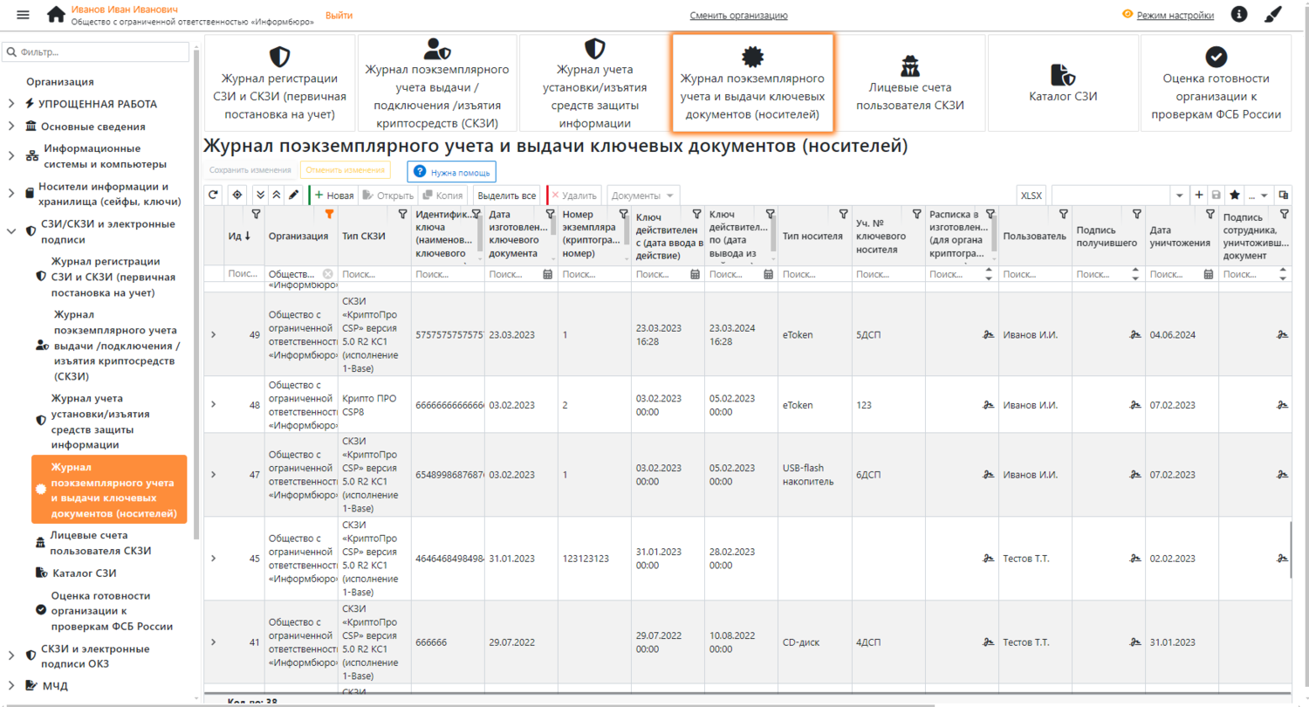1309x707 pixels.
Task: Expand Информационные системы и компьютеры section
Action: pos(11,156)
